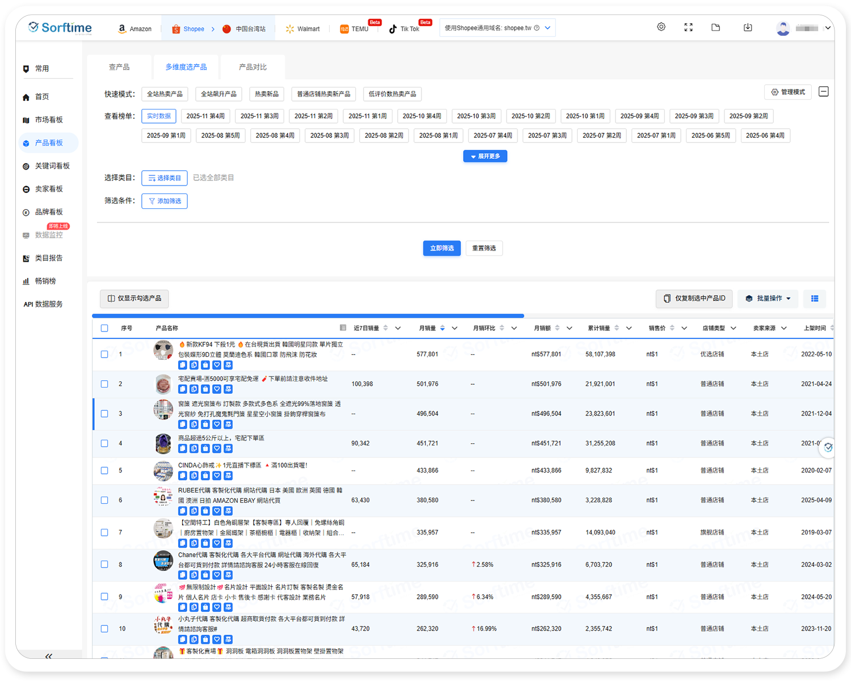
Task: Expand the 批量操作 dropdown
Action: pyautogui.click(x=768, y=299)
